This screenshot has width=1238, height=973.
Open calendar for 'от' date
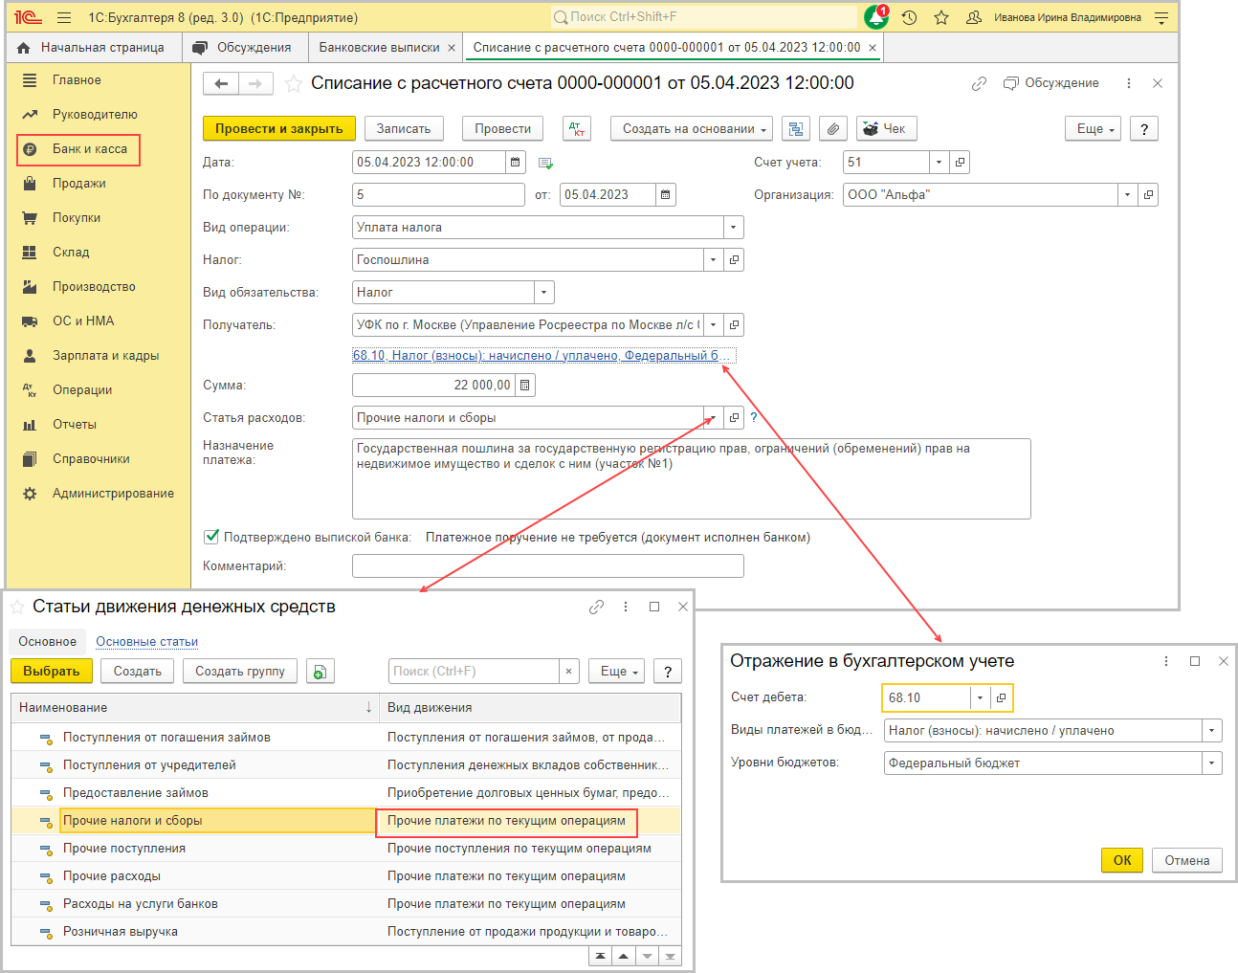pyautogui.click(x=666, y=195)
